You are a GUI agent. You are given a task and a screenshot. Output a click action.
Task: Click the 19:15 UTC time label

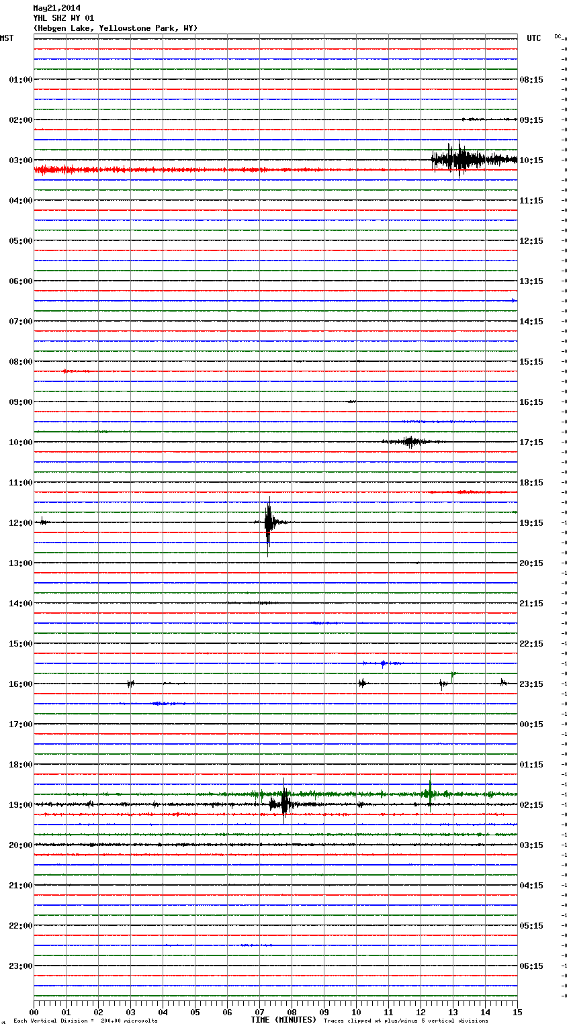(531, 523)
